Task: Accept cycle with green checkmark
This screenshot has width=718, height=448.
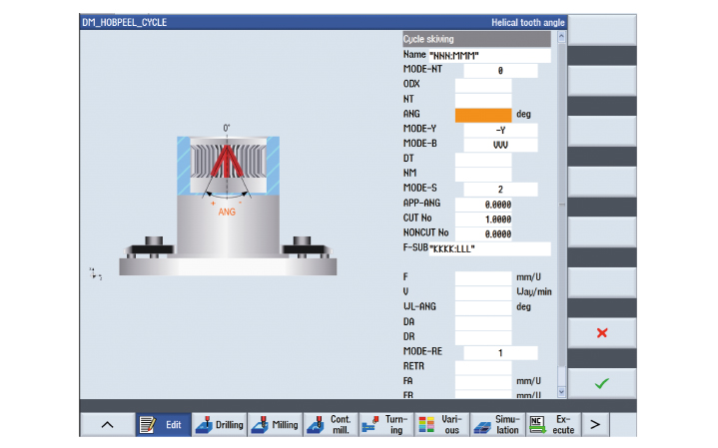Action: (602, 382)
